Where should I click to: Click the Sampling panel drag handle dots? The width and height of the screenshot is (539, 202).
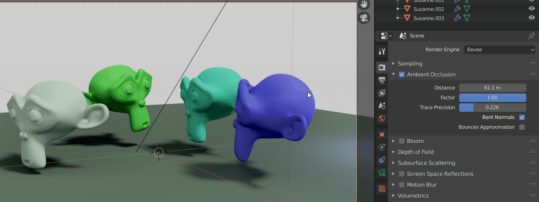[532, 63]
